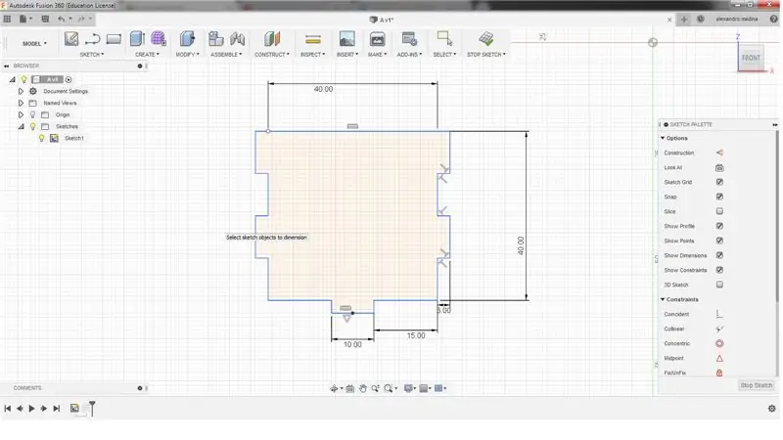Image resolution: width=783 pixels, height=440 pixels.
Task: Click the Save icon in top bar
Action: point(45,19)
